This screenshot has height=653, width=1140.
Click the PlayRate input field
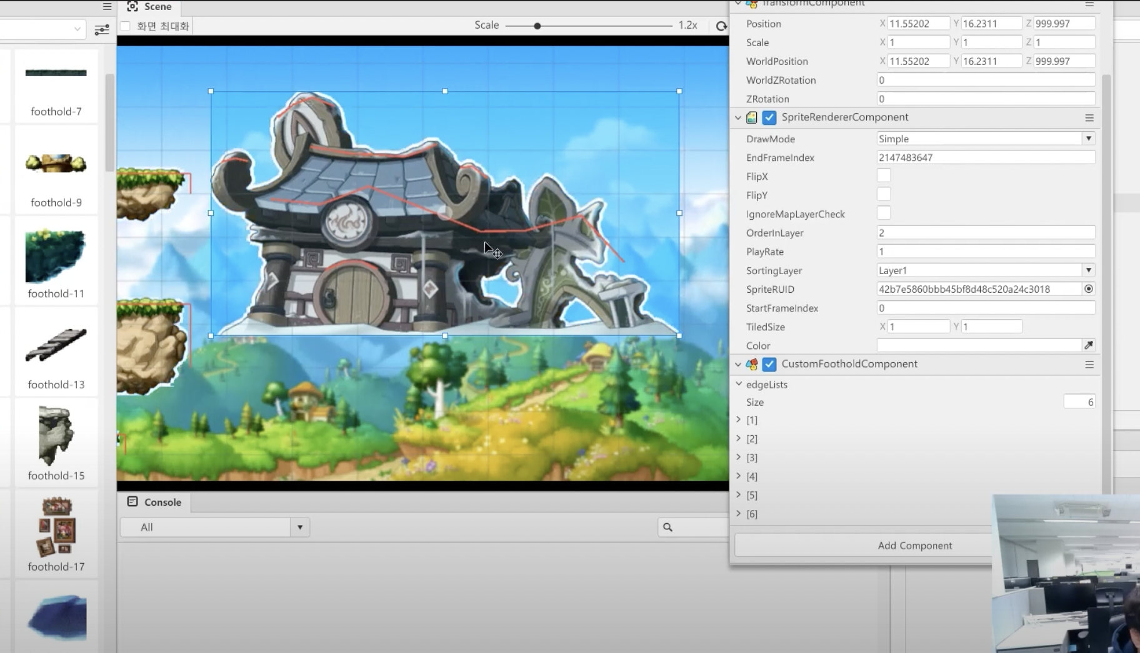pos(986,252)
